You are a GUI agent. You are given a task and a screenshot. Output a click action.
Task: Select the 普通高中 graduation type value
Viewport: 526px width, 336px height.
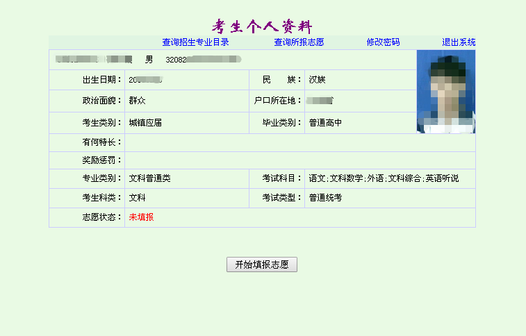[325, 123]
